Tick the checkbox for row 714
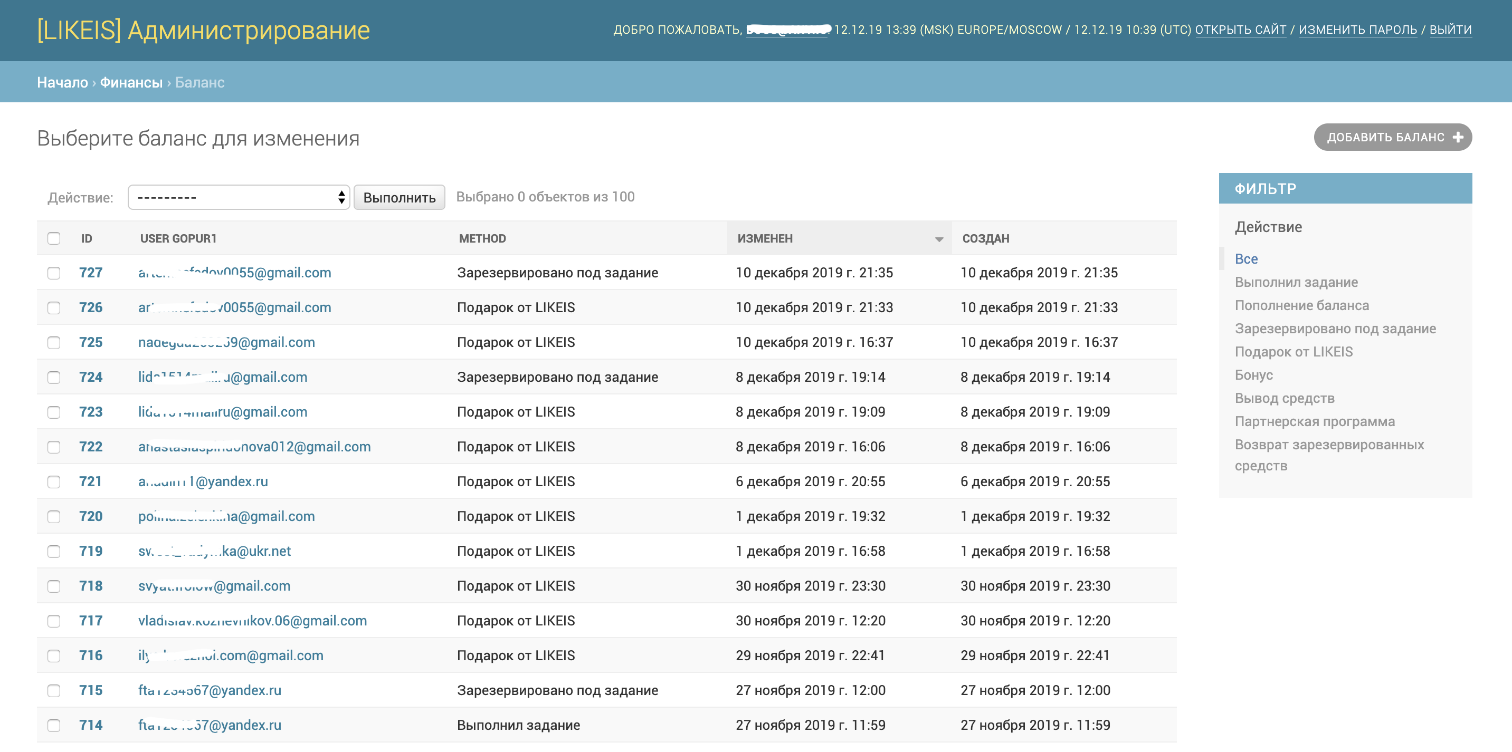The height and width of the screenshot is (752, 1512). pyautogui.click(x=54, y=726)
